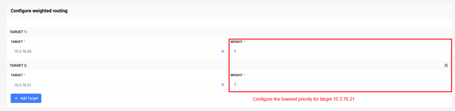
Task: Open the list icon in the 10.3.76.21 field
Action: pos(223,85)
